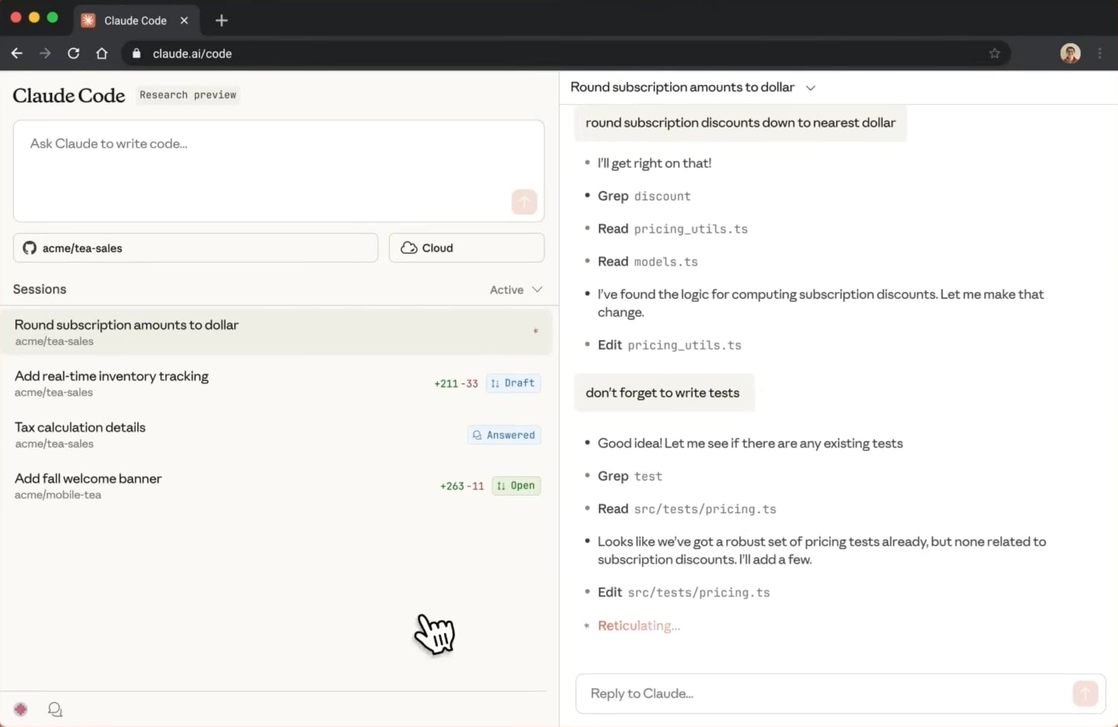
Task: Click the Claude sparkle icon in bottom-left corner
Action: tap(21, 710)
